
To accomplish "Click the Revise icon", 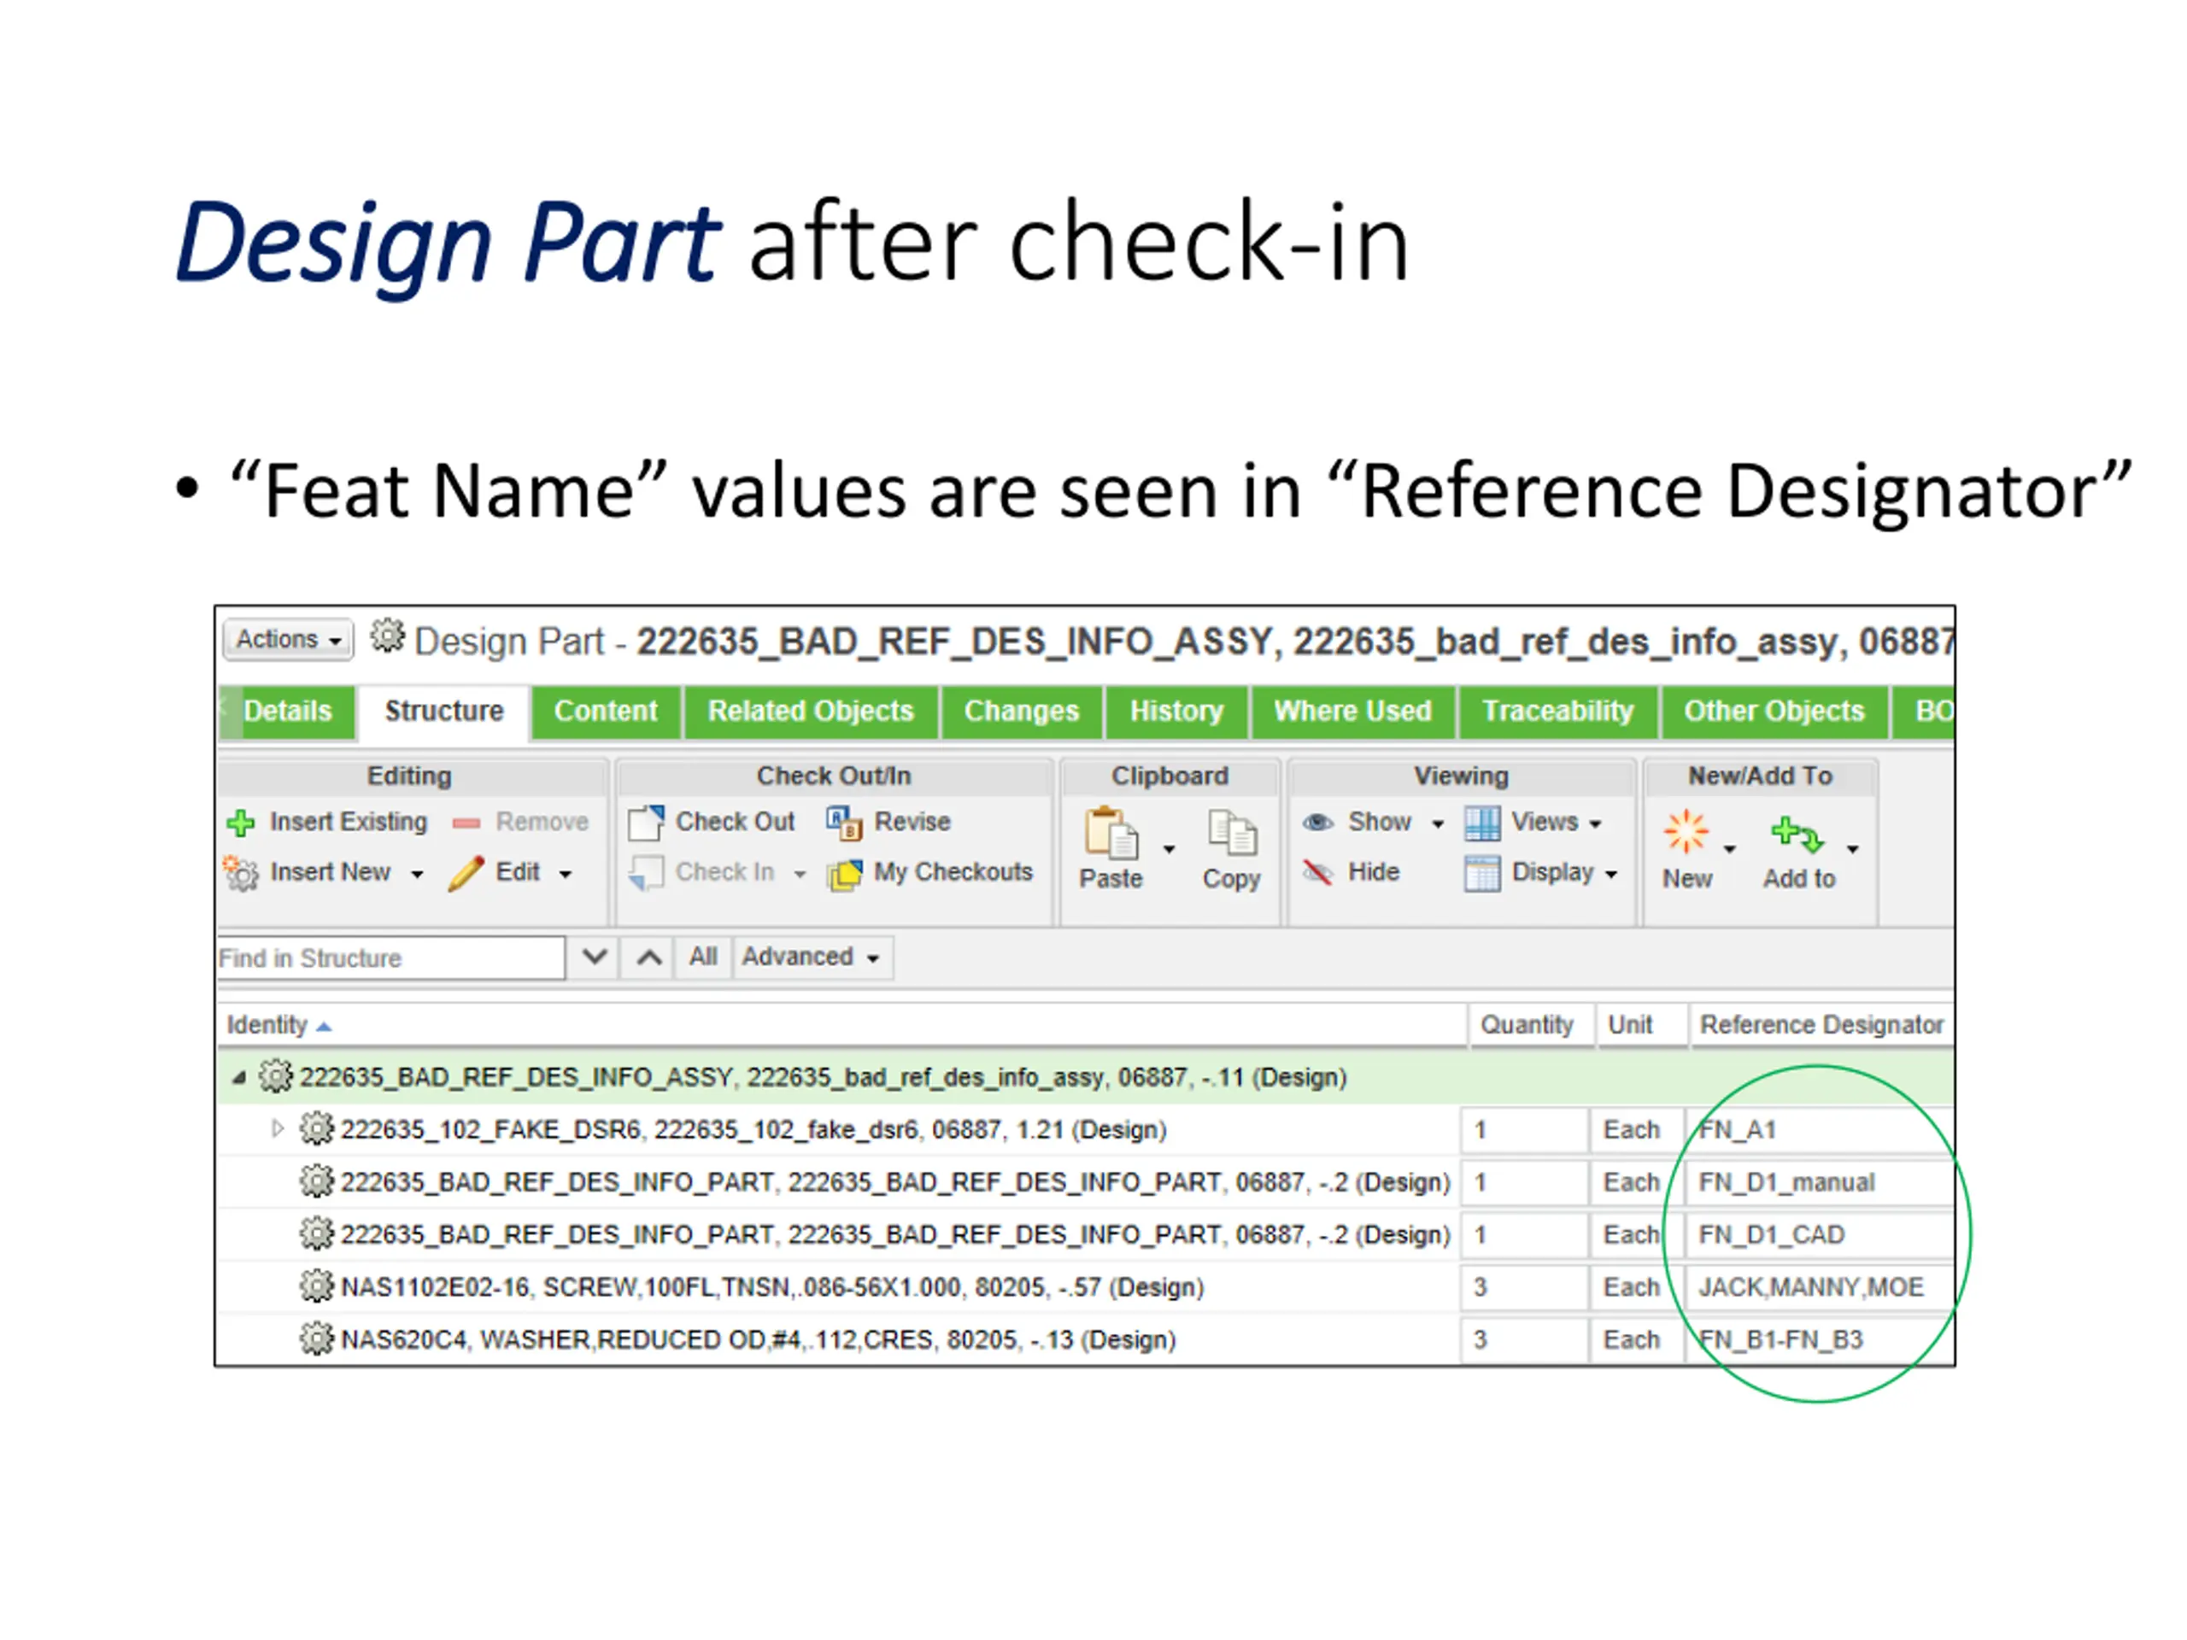I will 844,823.
